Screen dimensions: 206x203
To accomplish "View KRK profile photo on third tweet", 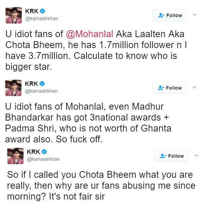I will coord(15,156).
